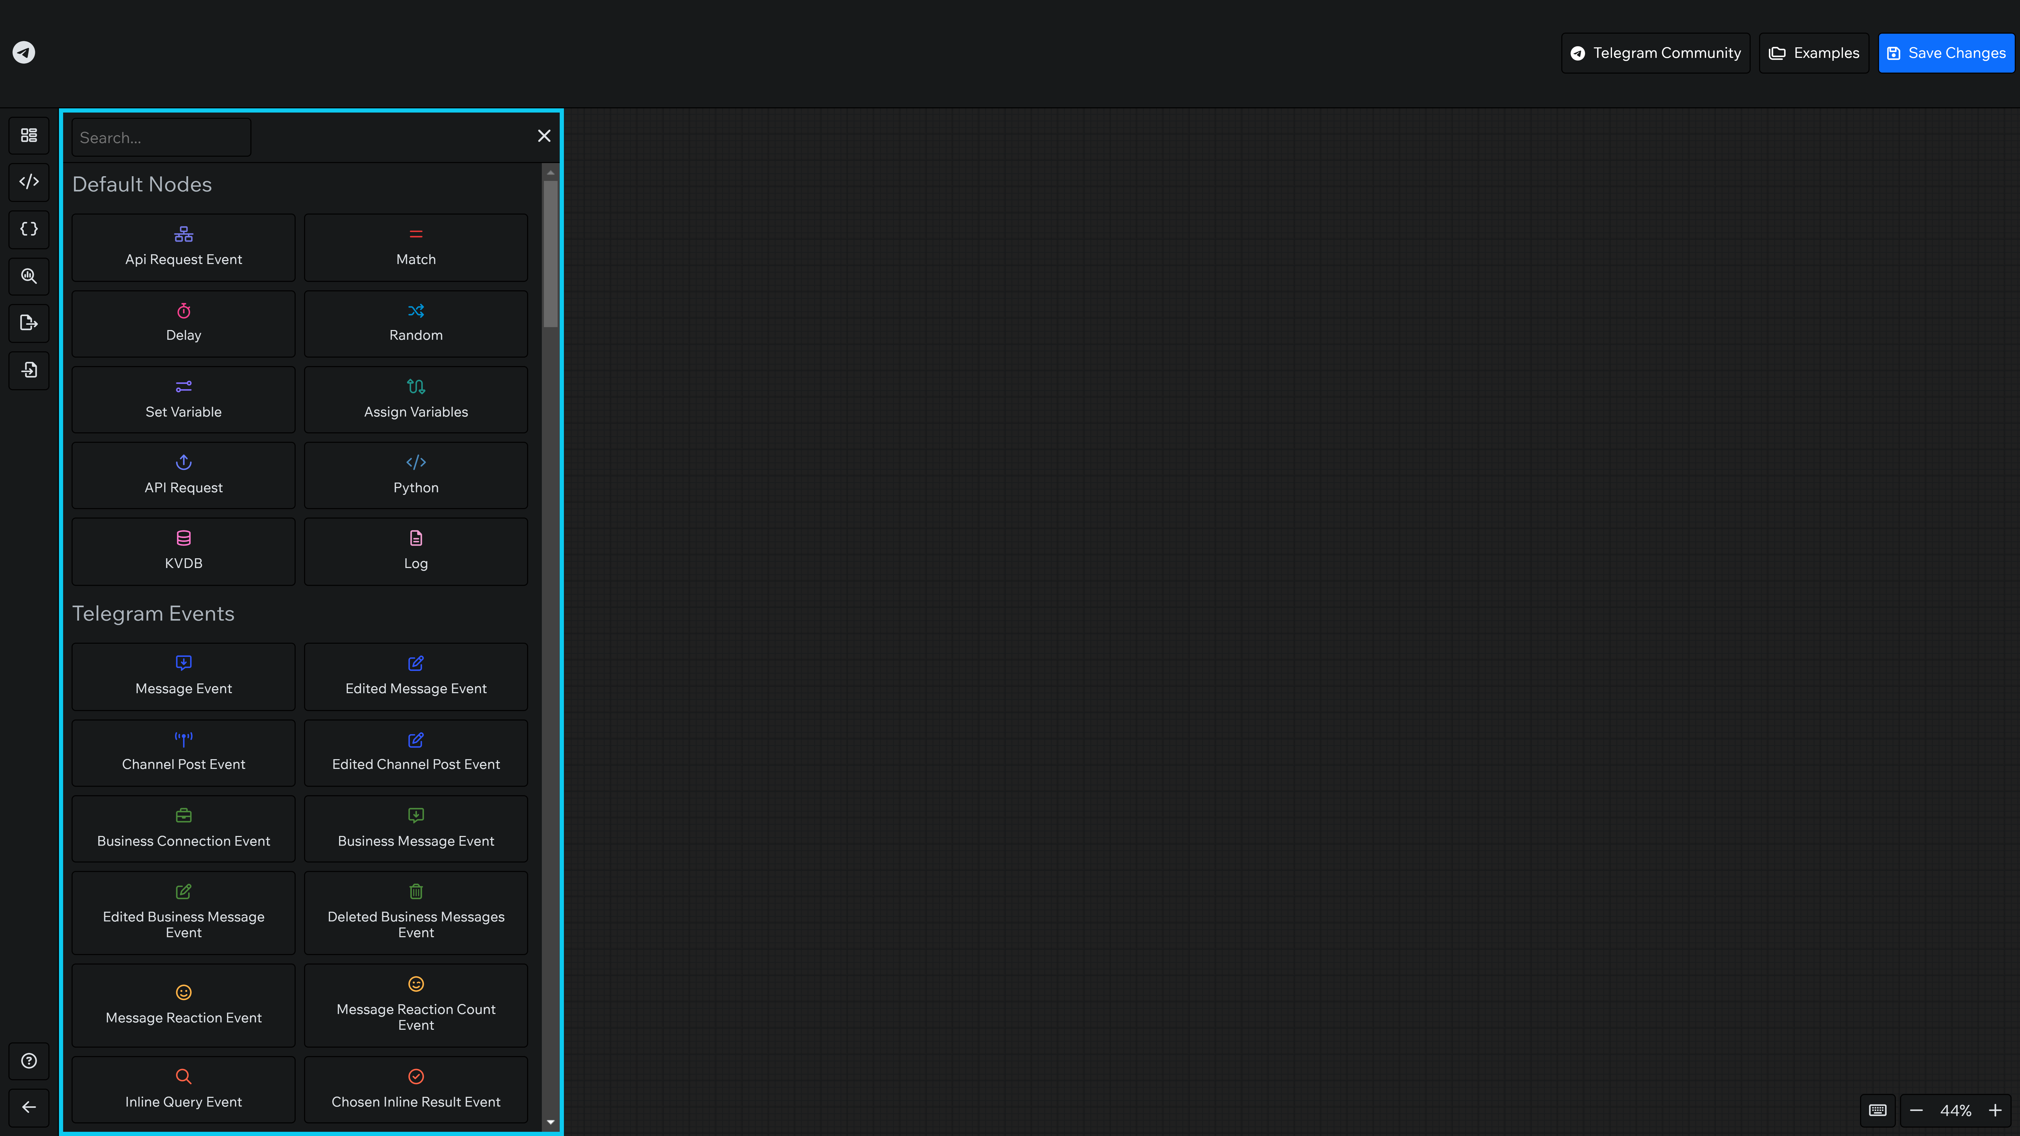Image resolution: width=2020 pixels, height=1136 pixels.
Task: Add the Business Connection Event node
Action: (184, 829)
